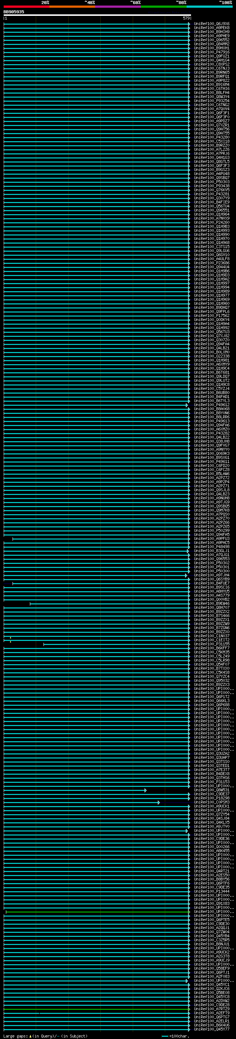This screenshot has width=236, height=1039.
Task: Select hit label UniRef100_B9RFQ1
Action: coord(212,76)
